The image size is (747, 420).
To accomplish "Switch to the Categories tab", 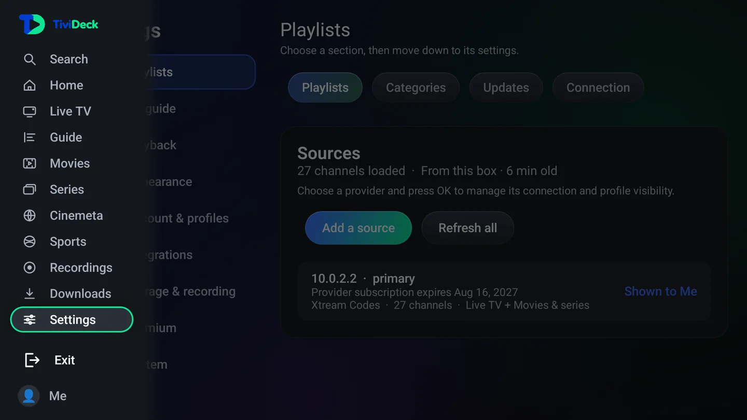I will point(416,88).
